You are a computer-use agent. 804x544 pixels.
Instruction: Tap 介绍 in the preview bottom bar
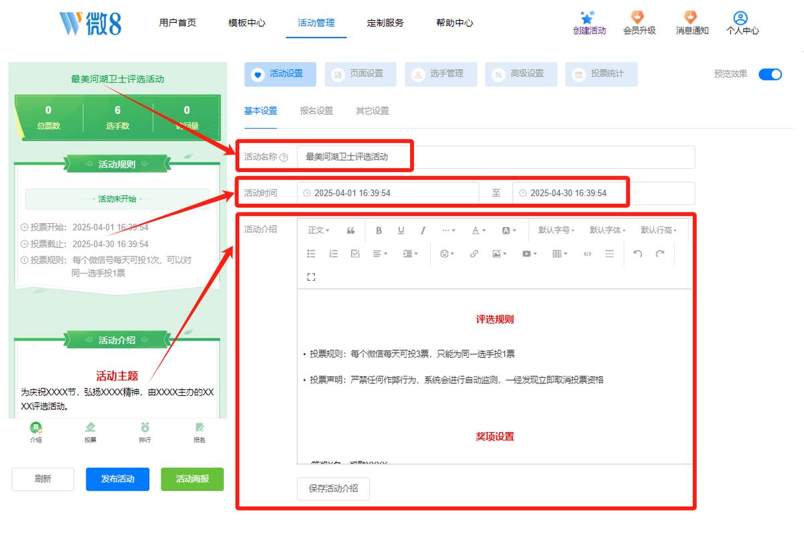(36, 432)
